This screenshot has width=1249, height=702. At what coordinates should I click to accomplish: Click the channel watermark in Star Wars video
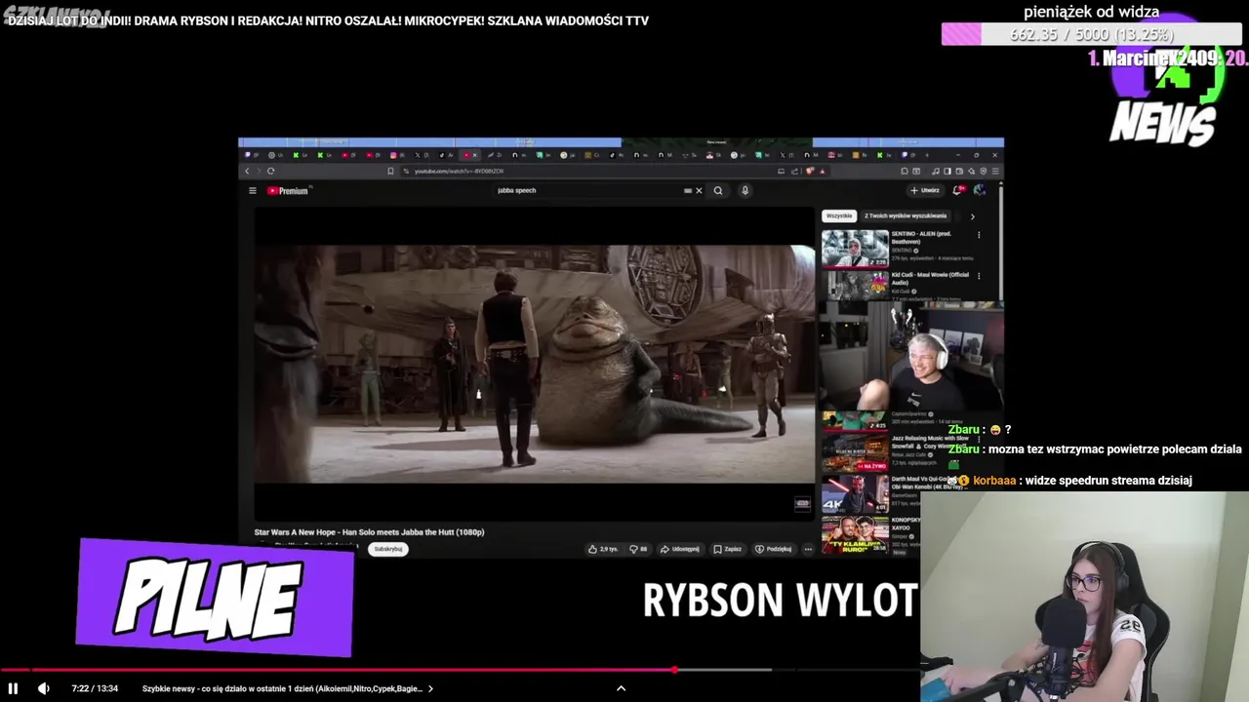point(802,504)
